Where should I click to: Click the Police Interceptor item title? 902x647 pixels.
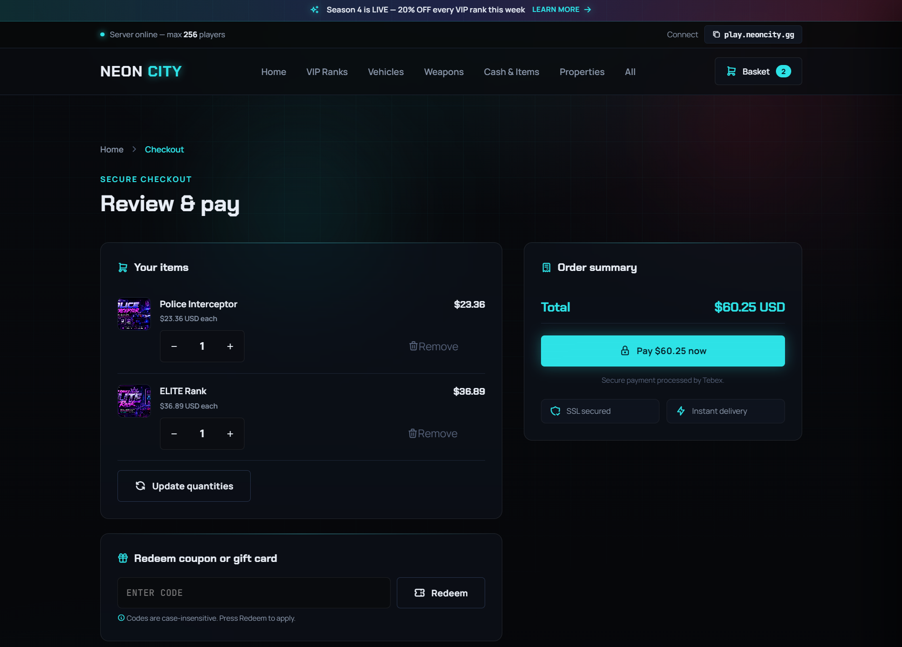[198, 304]
